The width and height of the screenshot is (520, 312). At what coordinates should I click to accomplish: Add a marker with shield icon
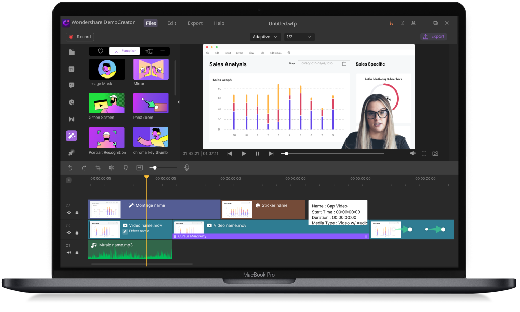126,168
